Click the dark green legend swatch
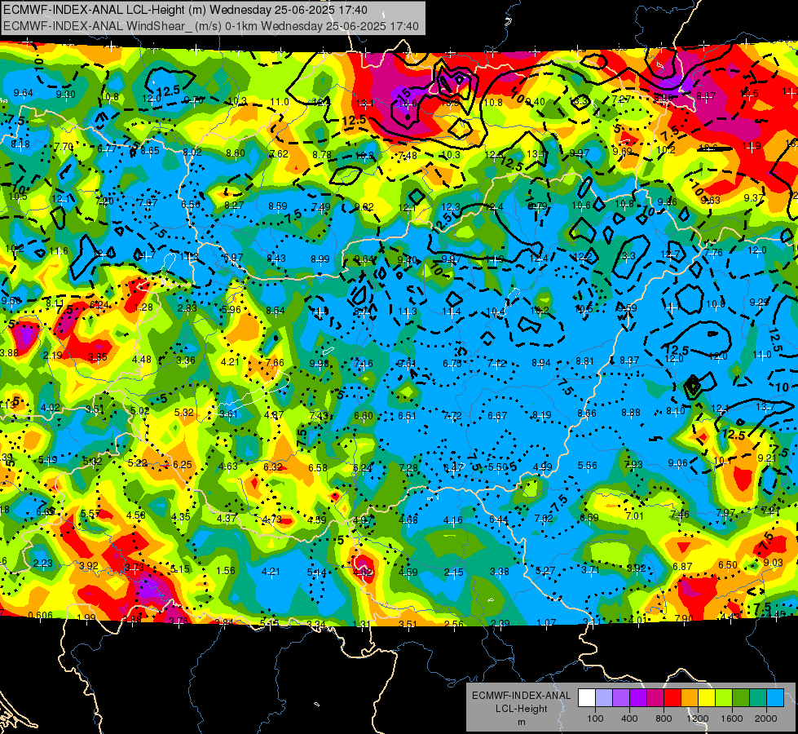This screenshot has height=734, width=798. pyautogui.click(x=740, y=698)
